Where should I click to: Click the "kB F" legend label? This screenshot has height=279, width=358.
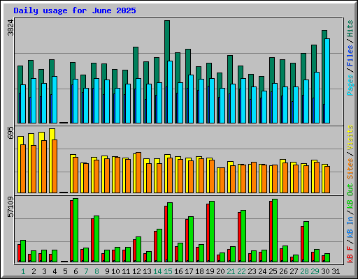click(x=350, y=255)
